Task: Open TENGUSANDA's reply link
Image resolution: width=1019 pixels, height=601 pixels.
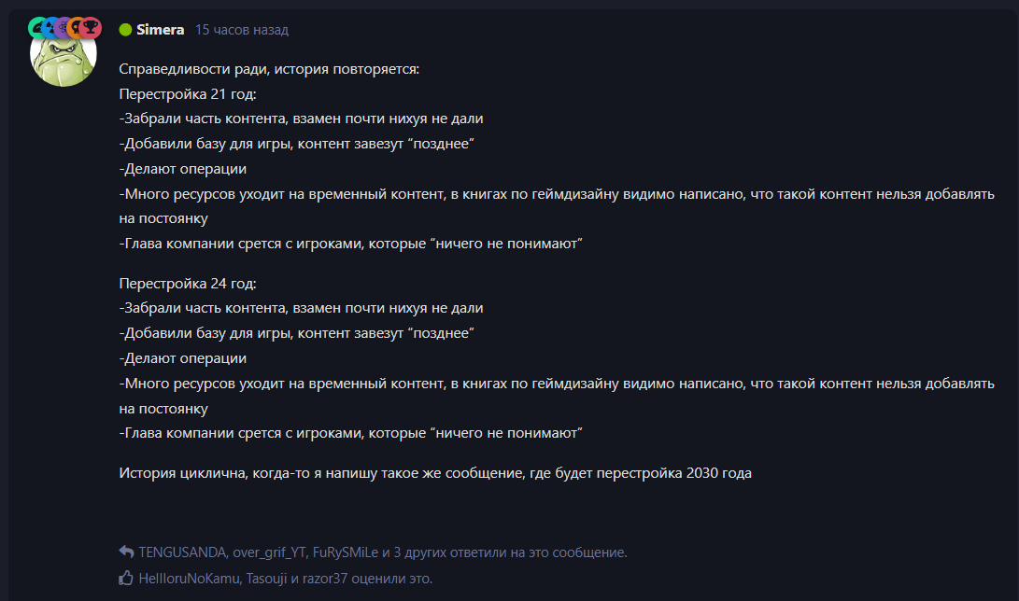Action: (182, 552)
